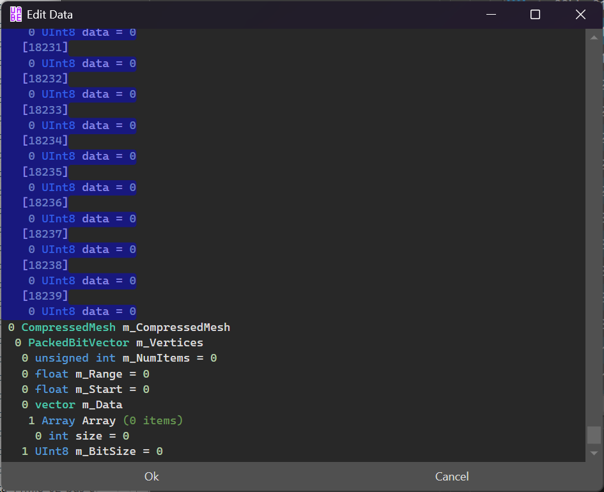Click UInt8 data line below [18235]

click(82, 187)
